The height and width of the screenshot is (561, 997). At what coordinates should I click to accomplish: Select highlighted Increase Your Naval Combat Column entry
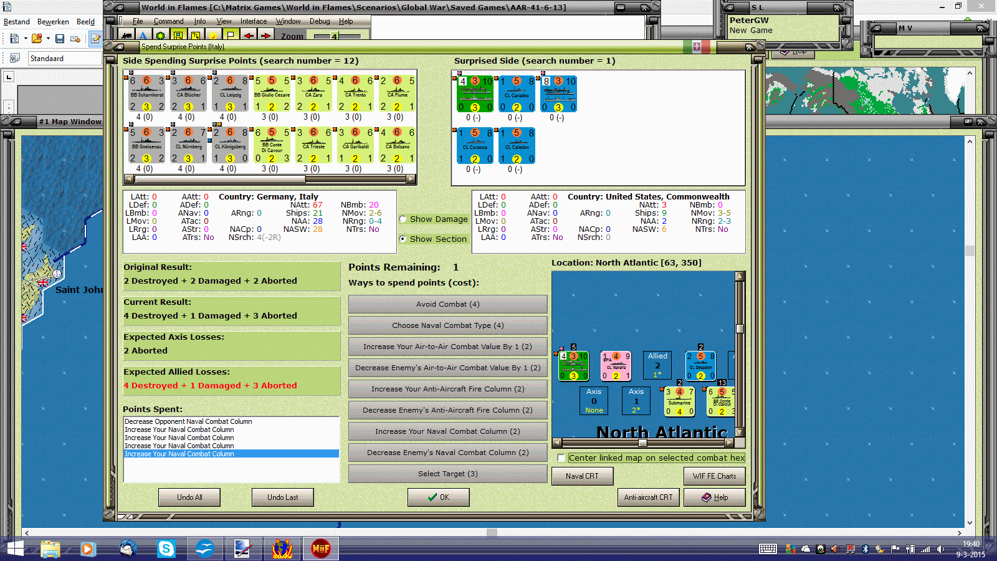[x=231, y=454]
